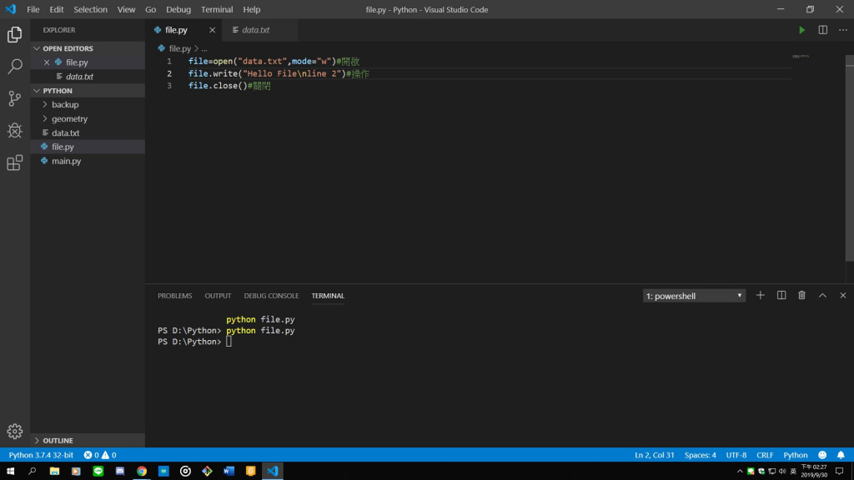Open Word from the taskbar
854x480 pixels.
229,472
